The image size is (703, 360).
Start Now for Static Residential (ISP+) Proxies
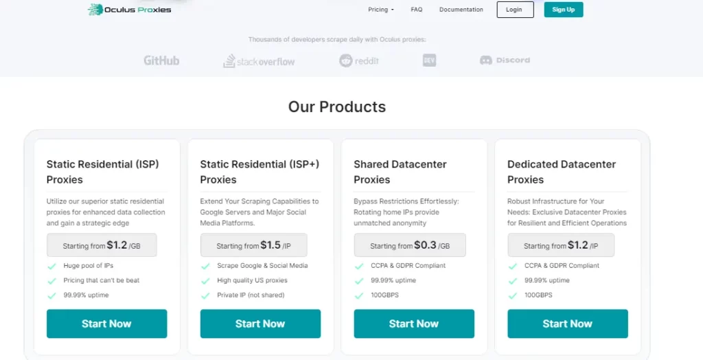click(x=260, y=324)
